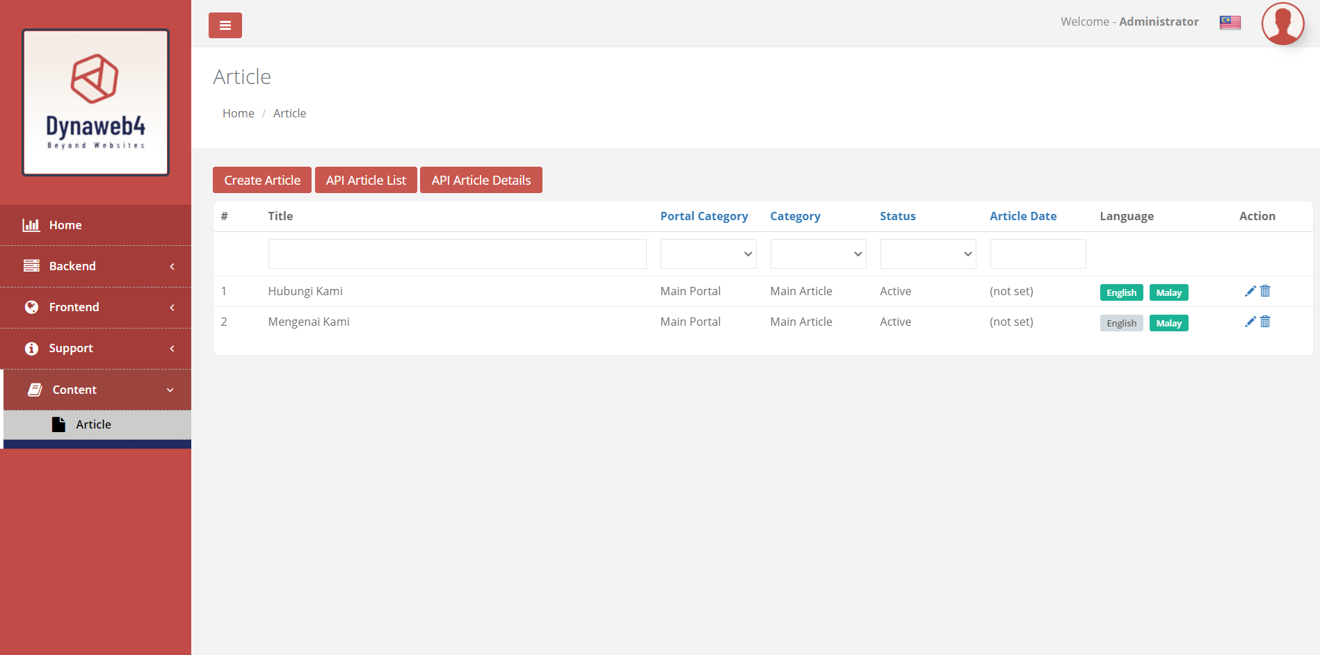Open the Administrator user avatar

coord(1282,24)
